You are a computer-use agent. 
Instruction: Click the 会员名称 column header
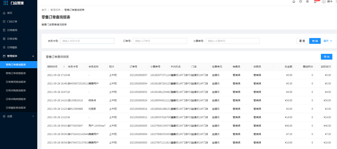tap(94, 67)
